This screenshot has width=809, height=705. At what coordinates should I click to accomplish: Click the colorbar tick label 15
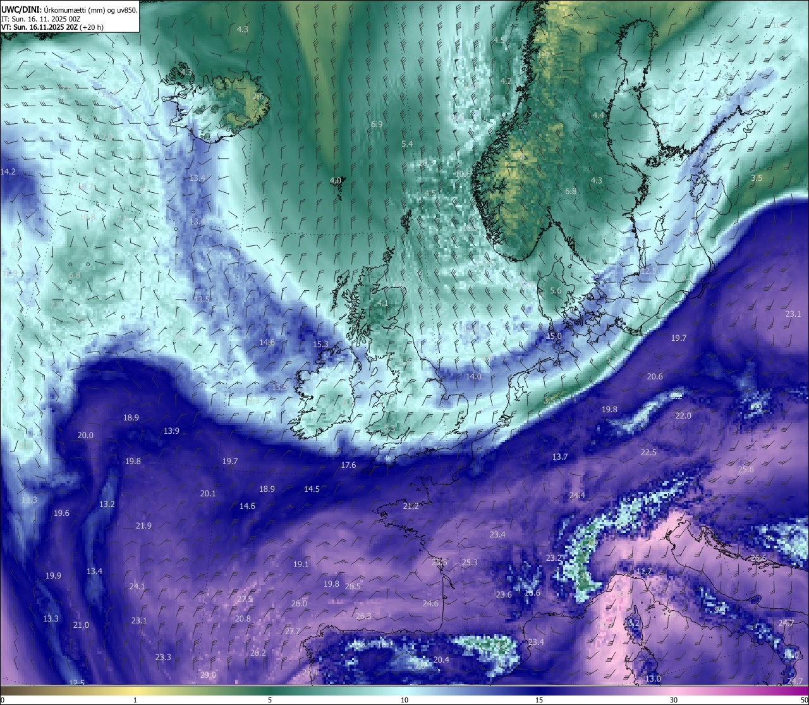click(539, 700)
